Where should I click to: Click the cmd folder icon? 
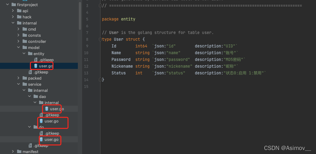25,29
